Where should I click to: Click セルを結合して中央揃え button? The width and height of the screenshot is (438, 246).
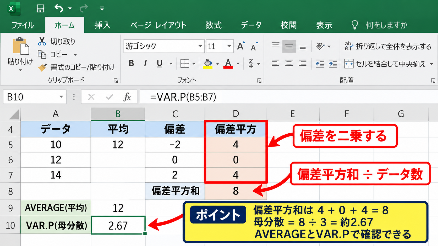[385, 64]
